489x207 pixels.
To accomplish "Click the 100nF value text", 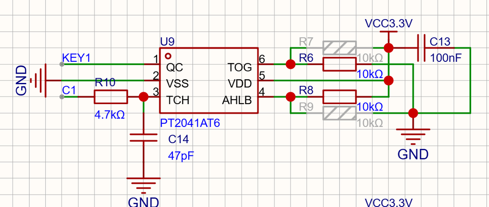I will coord(446,58).
